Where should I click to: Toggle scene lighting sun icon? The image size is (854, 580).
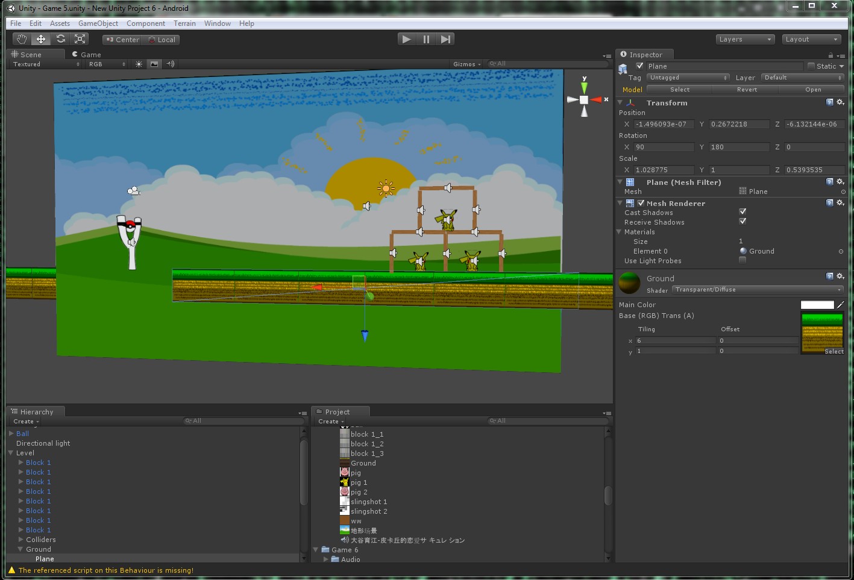(x=139, y=64)
